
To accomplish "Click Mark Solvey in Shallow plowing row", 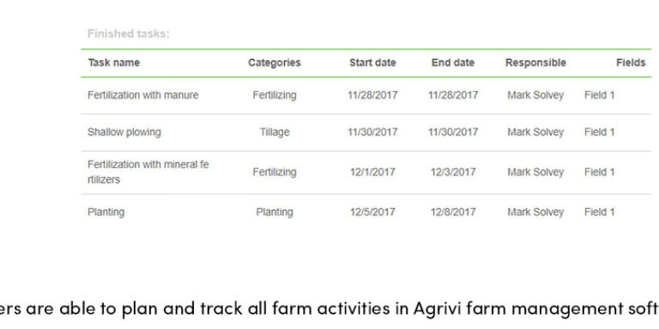I will [535, 132].
